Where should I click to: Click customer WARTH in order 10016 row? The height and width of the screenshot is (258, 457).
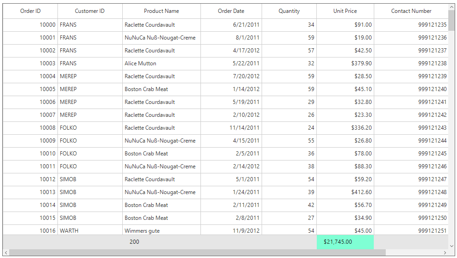(90, 230)
